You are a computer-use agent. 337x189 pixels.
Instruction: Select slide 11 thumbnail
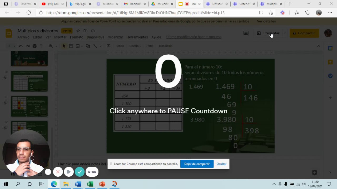click(29, 106)
